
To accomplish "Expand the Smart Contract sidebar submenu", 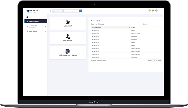I will pyautogui.click(x=45, y=31).
